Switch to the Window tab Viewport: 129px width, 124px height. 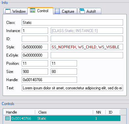[x=15, y=11]
